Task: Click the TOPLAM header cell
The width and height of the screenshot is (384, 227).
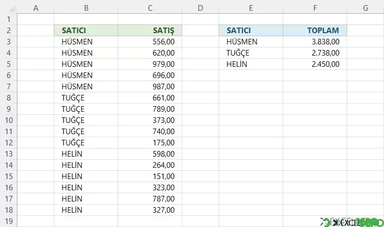Action: coord(315,31)
